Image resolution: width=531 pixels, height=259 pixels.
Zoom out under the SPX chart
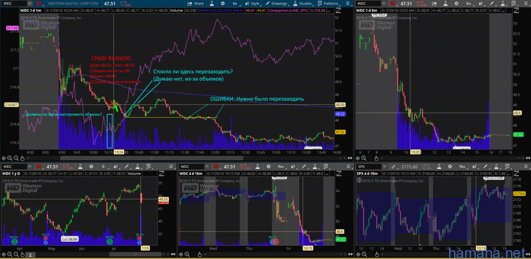pyautogui.click(x=372, y=254)
